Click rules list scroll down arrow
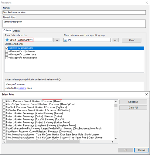The height and width of the screenshot is (155, 150). point(116,138)
